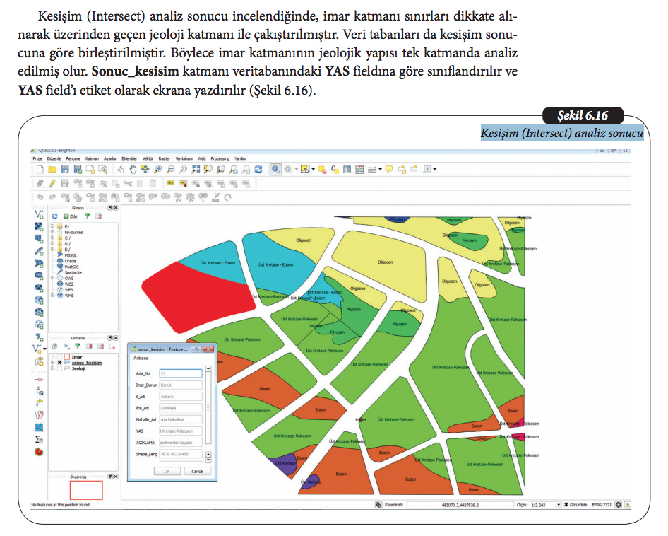668x536 pixels.
Task: Select the Pan Map hand tool
Action: click(133, 170)
